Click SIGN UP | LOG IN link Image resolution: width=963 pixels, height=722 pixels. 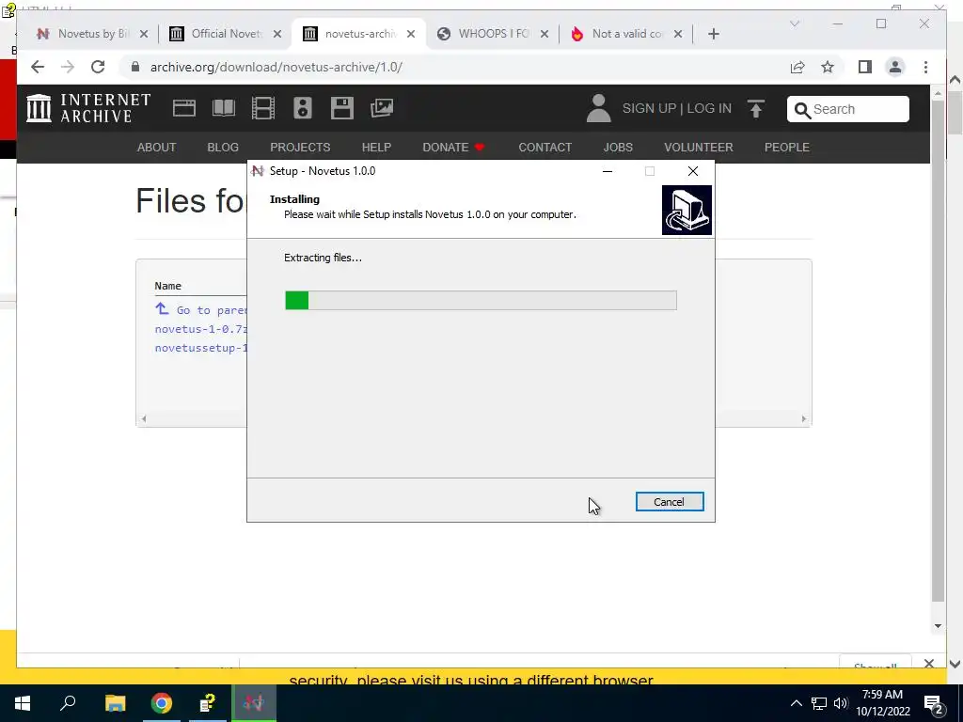[677, 109]
